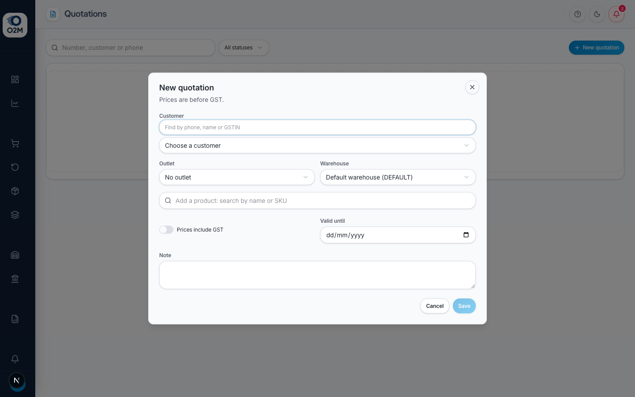This screenshot has height=397, width=635.
Task: Open header notifications bell with badge
Action: [x=616, y=14]
